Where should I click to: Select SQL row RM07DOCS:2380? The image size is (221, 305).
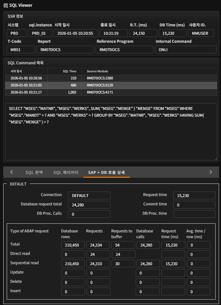point(111,78)
